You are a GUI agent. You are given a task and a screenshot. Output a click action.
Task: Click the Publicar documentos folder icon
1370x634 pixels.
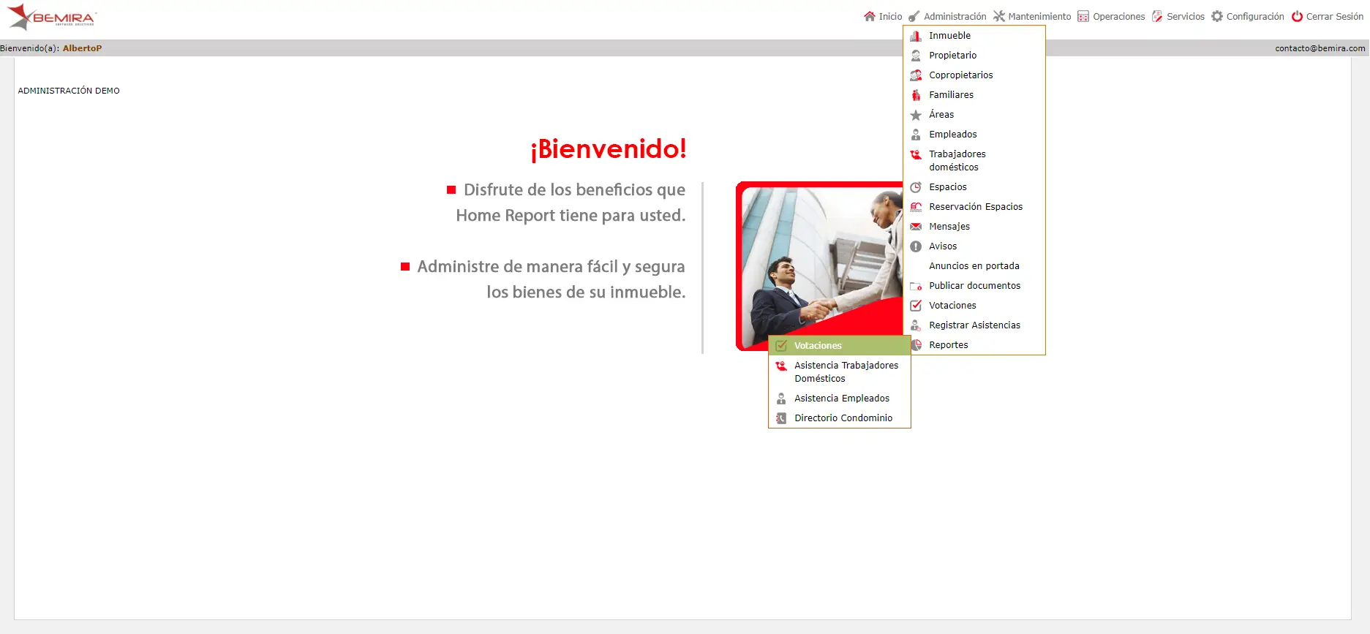pyautogui.click(x=916, y=286)
